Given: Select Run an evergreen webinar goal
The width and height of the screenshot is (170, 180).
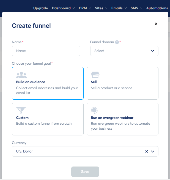Looking at the screenshot, I should [x=122, y=119].
